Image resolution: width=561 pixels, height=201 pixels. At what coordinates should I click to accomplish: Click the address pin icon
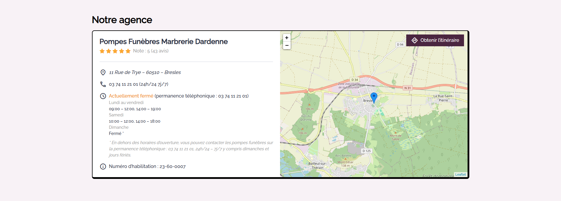[x=103, y=73]
